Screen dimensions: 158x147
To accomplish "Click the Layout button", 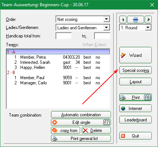I will click(136, 82).
